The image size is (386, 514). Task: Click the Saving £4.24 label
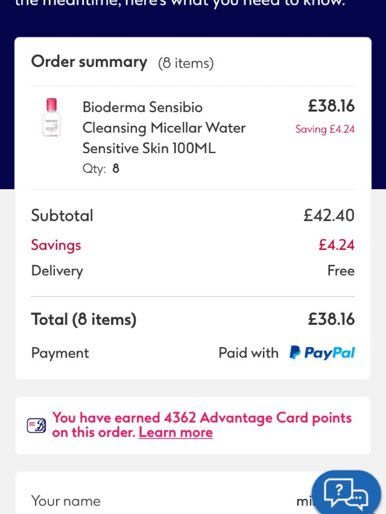coord(324,129)
